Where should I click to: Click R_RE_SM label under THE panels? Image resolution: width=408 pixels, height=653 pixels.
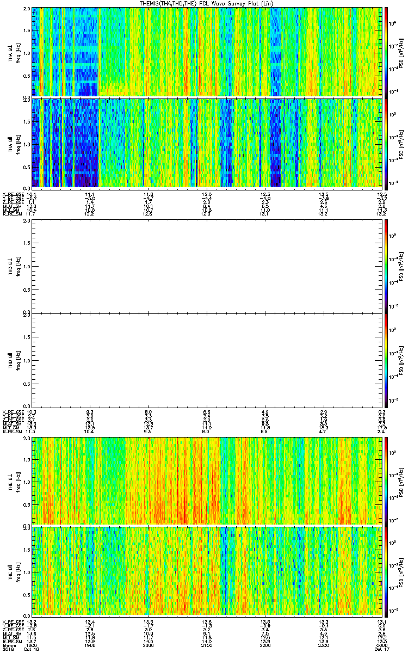12,640
